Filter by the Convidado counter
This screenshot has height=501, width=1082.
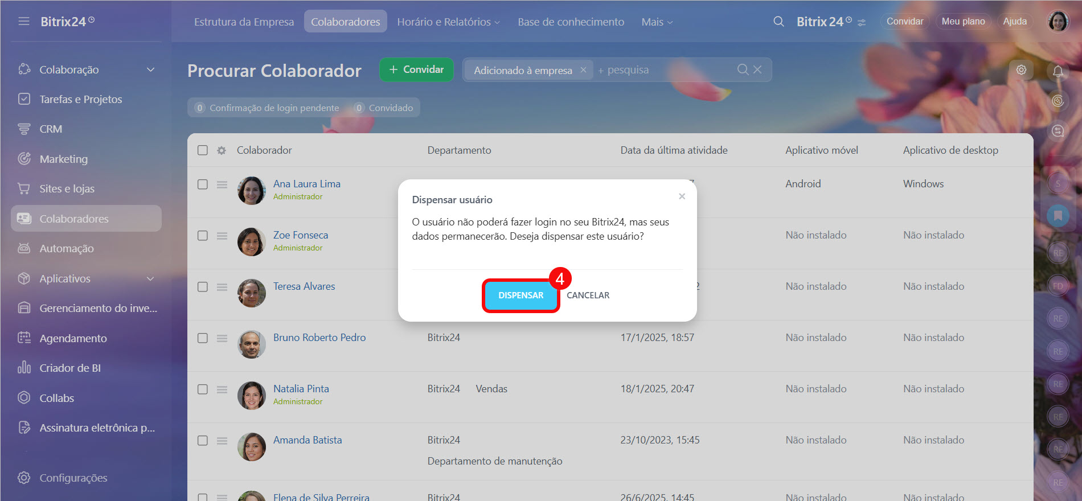pos(384,108)
